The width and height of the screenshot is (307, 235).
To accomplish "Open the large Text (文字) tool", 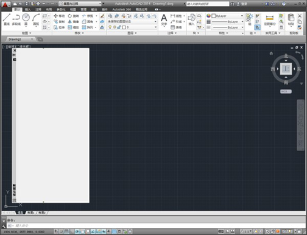I will point(164,19).
